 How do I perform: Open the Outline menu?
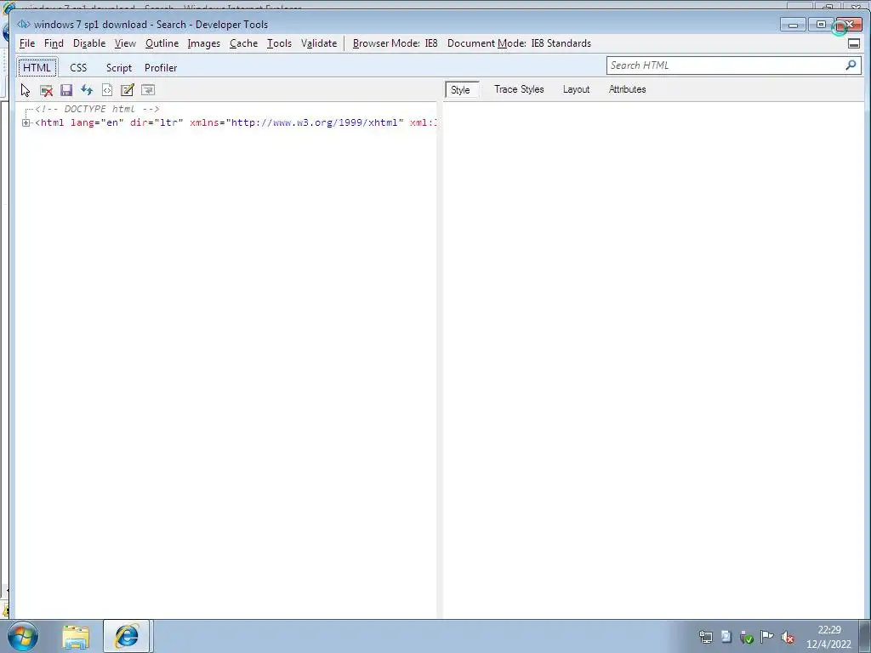(x=162, y=43)
